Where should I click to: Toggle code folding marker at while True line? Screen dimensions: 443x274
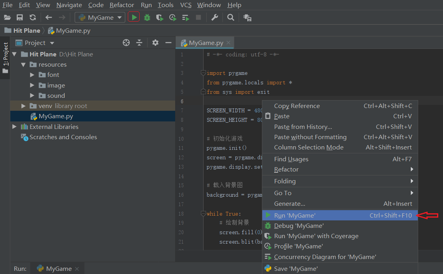[203, 214]
